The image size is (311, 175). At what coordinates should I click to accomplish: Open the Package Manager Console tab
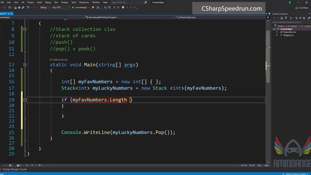15,169
